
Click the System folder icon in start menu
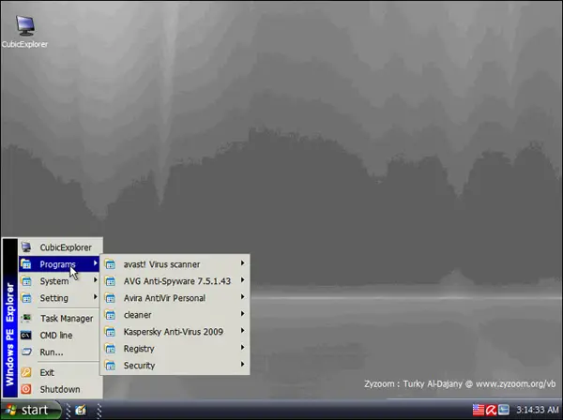[26, 281]
